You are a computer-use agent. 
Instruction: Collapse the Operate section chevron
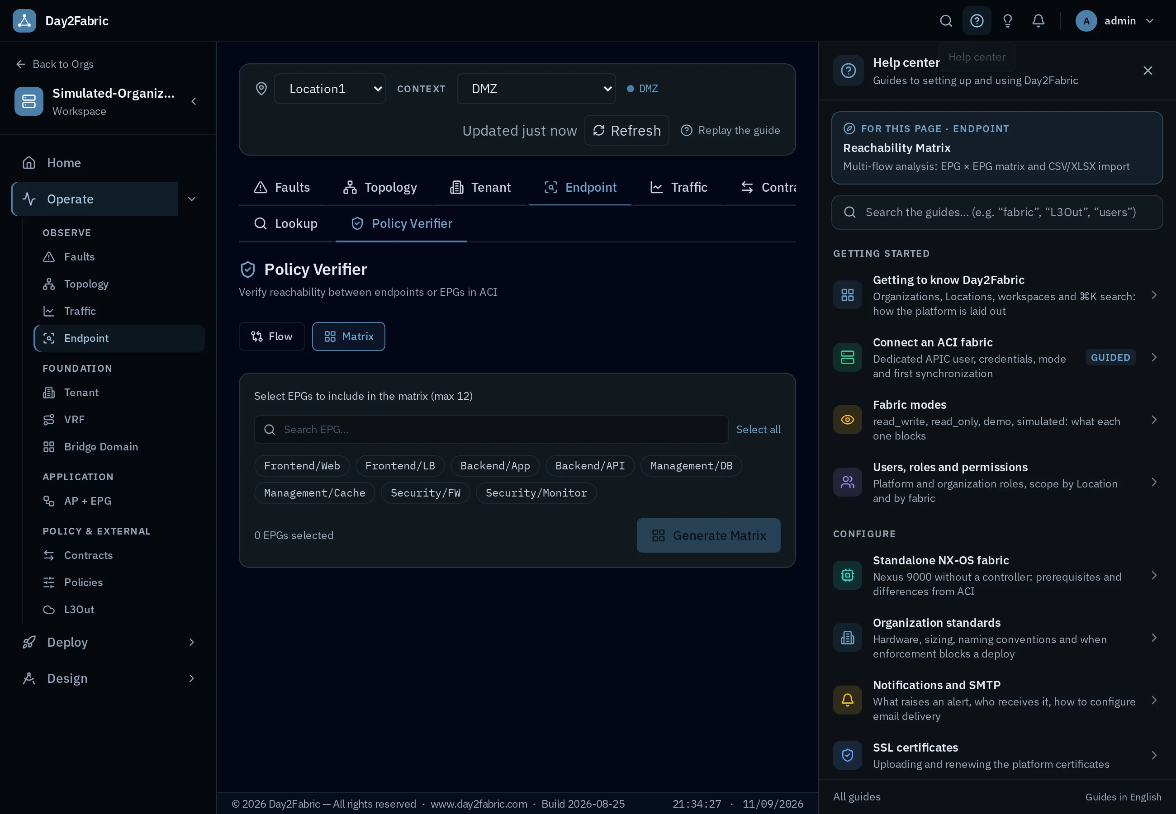pyautogui.click(x=192, y=199)
